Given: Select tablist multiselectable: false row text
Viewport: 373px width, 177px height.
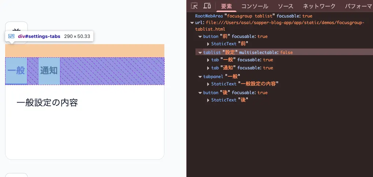Looking at the screenshot, I should tap(266, 53).
